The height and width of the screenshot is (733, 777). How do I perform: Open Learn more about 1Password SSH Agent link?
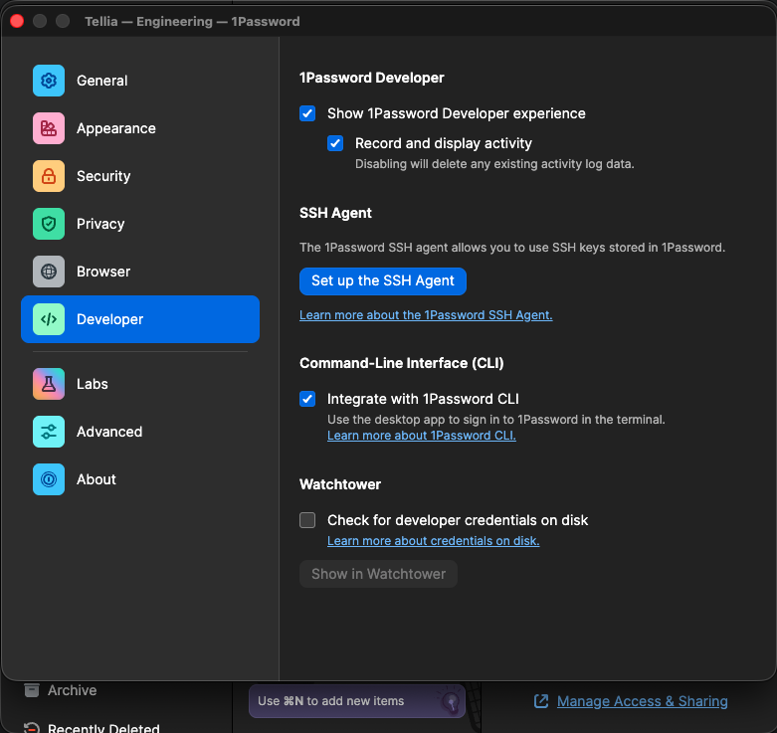(426, 315)
